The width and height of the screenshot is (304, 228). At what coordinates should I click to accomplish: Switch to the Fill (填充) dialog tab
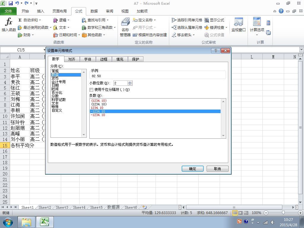click(x=120, y=59)
